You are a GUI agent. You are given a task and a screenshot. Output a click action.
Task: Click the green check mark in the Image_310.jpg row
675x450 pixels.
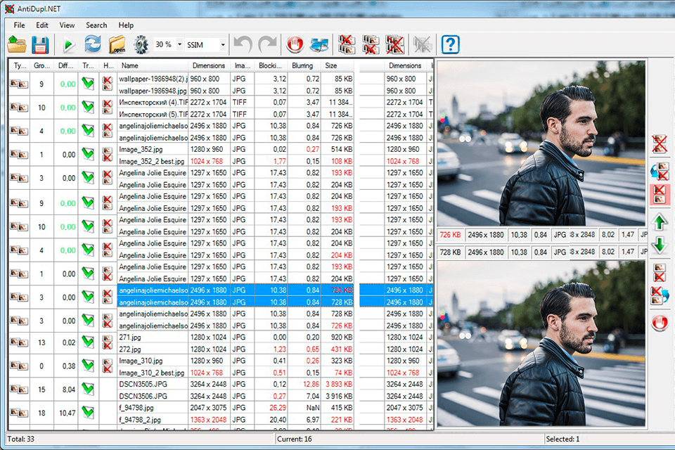pos(88,366)
